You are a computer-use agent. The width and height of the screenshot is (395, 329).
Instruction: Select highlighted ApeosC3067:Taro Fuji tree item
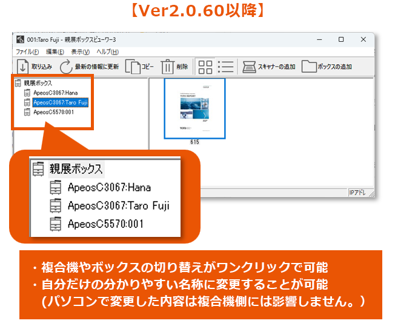click(x=61, y=102)
